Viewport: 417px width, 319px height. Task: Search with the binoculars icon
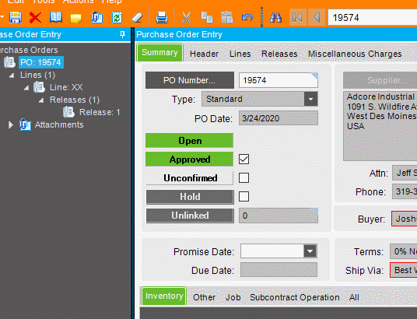click(275, 18)
